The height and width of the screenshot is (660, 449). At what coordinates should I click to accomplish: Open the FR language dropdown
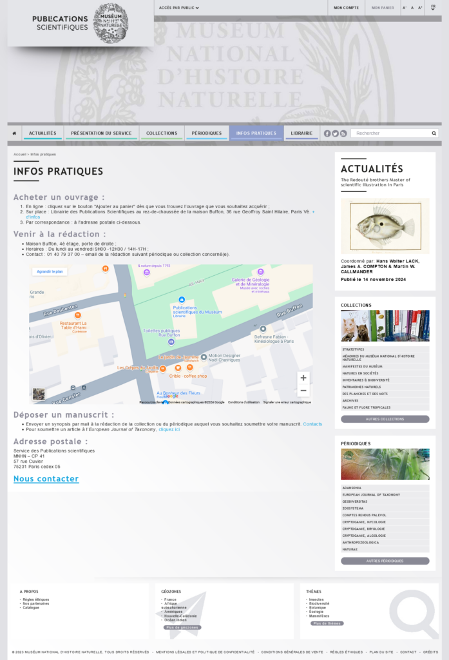pos(433,8)
